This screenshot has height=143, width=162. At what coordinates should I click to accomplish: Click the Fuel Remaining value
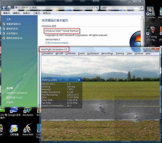(73, 95)
